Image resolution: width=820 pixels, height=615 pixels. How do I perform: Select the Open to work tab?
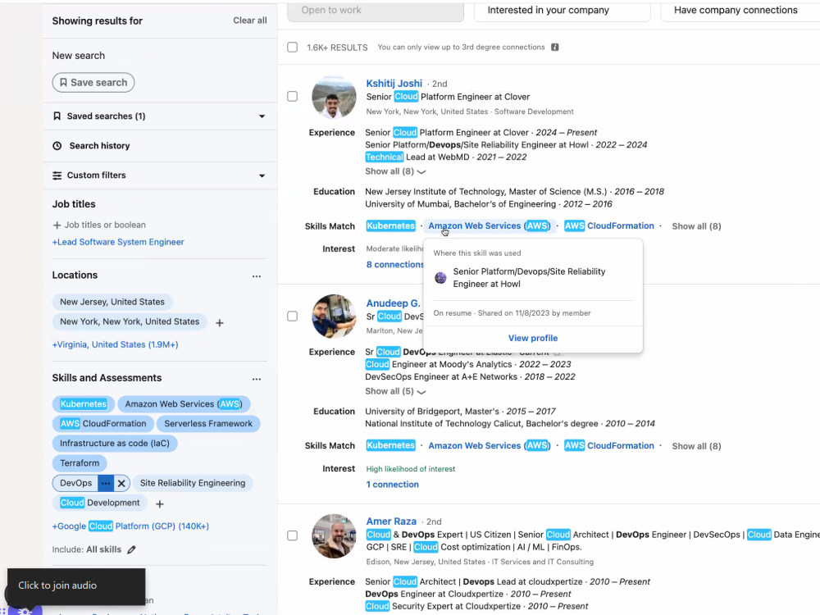[x=375, y=11]
